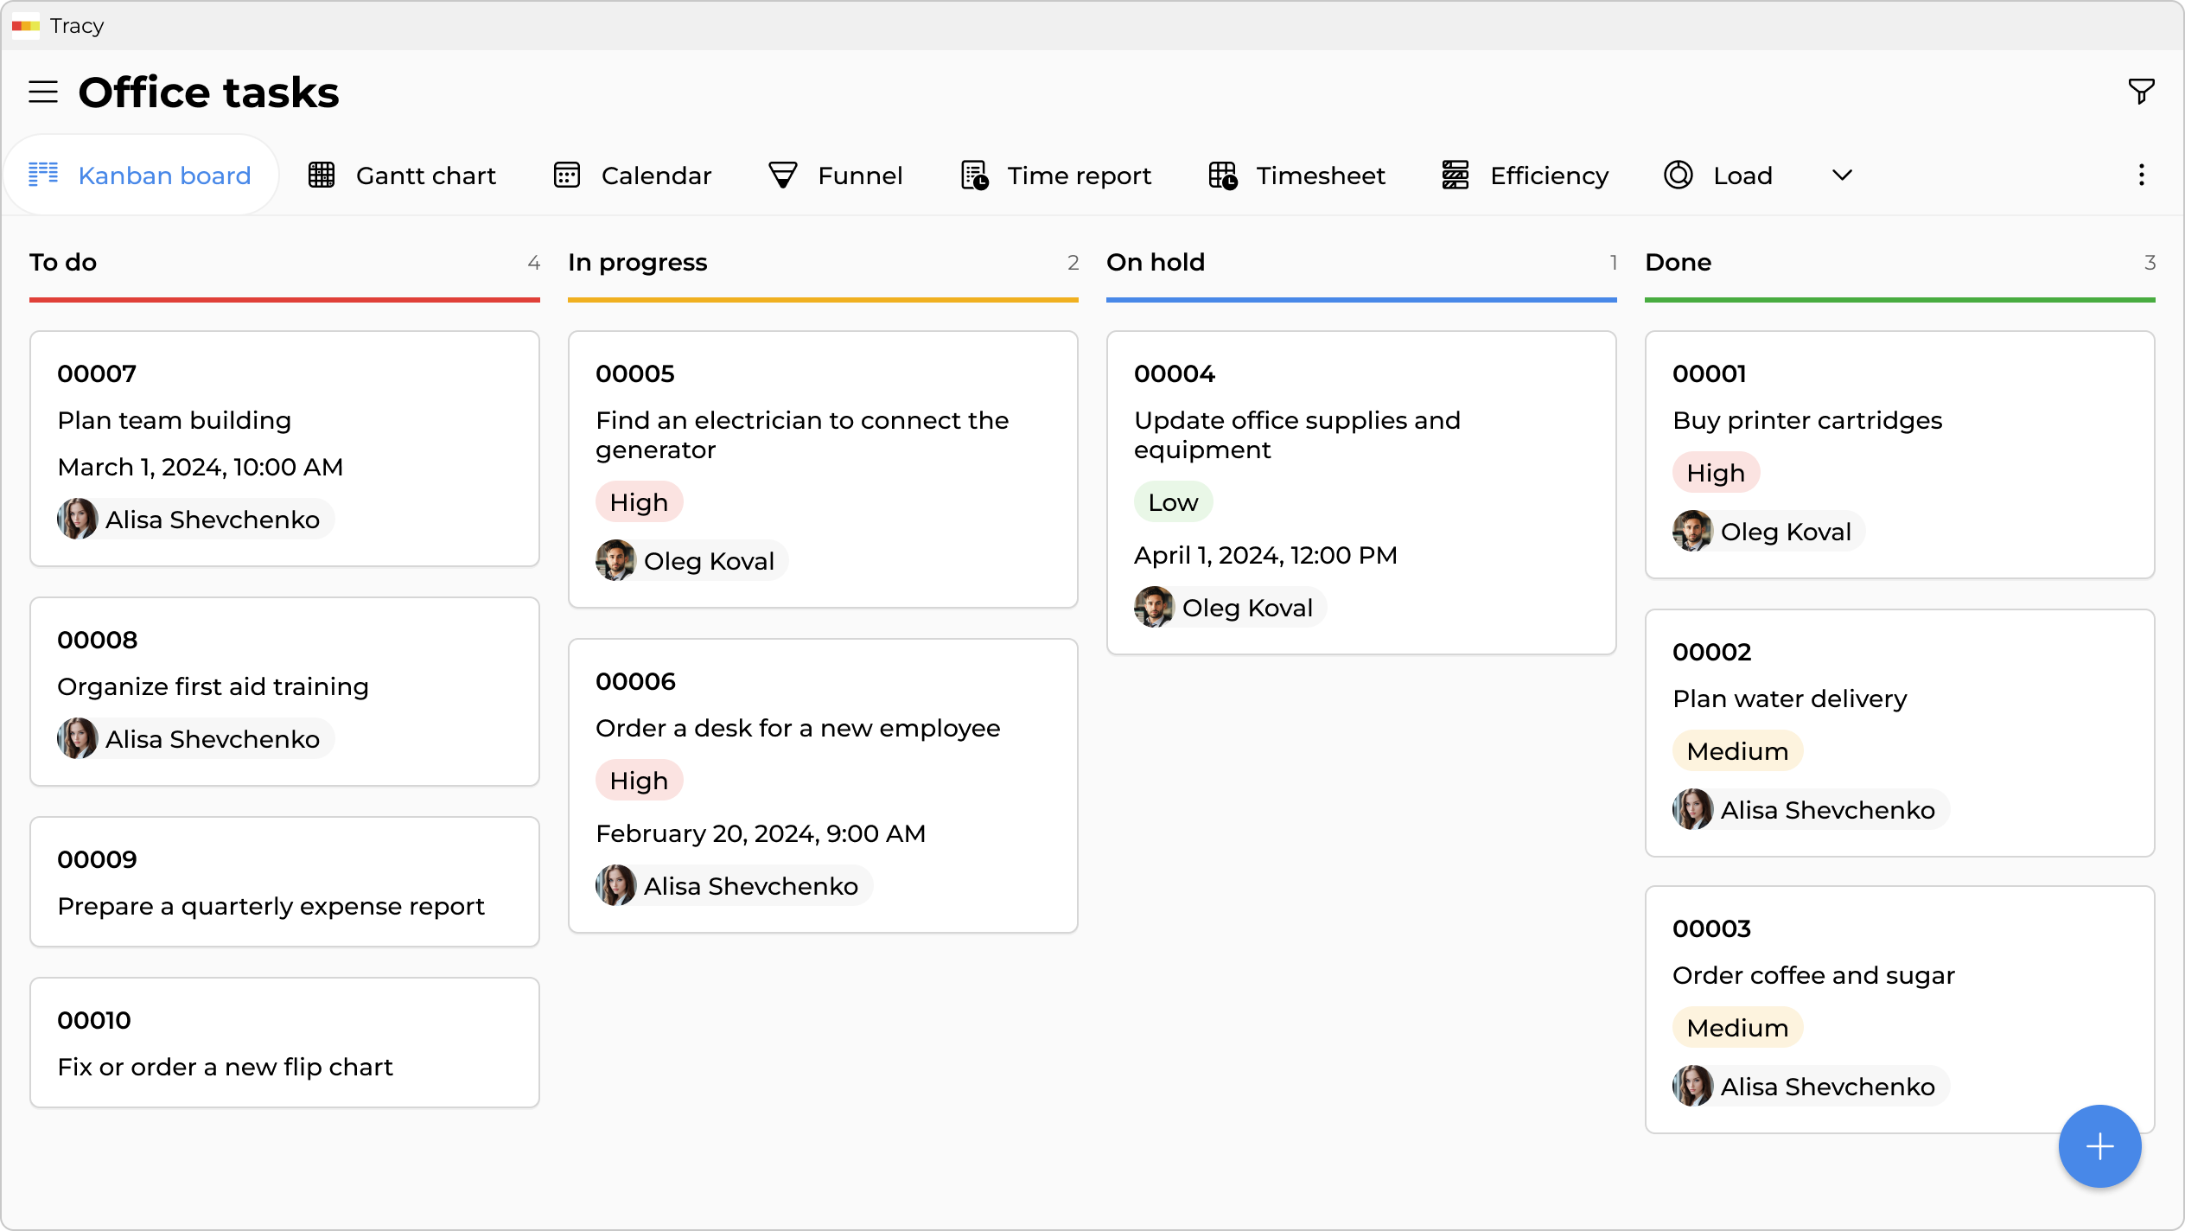Viewport: 2185px width, 1231px height.
Task: Click Oleg Koval assignee on task 00005
Action: [x=691, y=561]
